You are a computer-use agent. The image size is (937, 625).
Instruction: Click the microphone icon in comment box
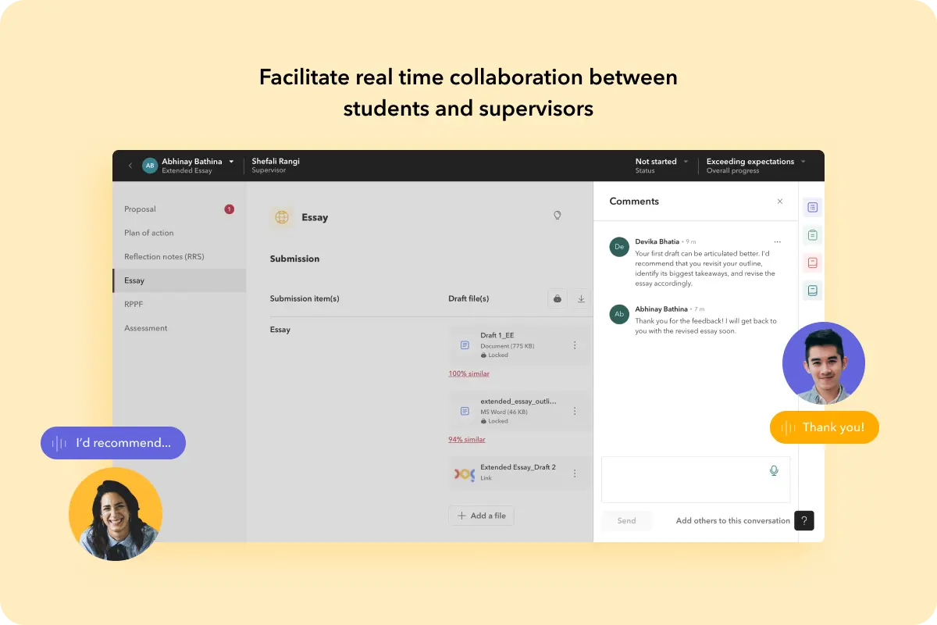click(774, 470)
